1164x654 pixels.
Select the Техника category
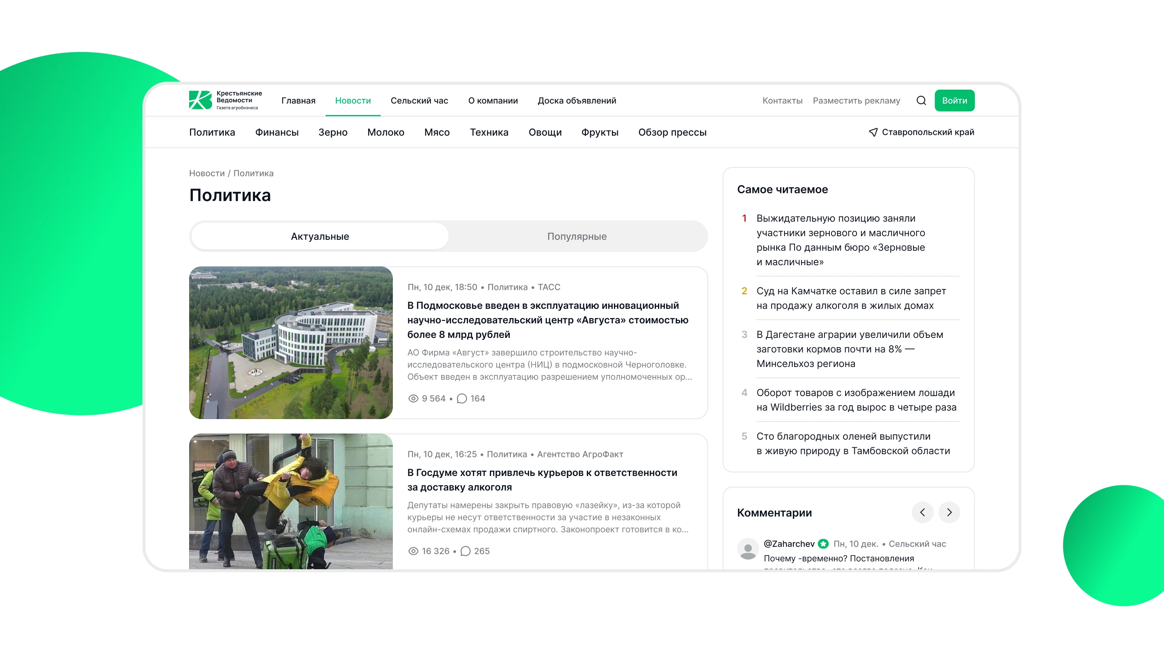pos(489,132)
